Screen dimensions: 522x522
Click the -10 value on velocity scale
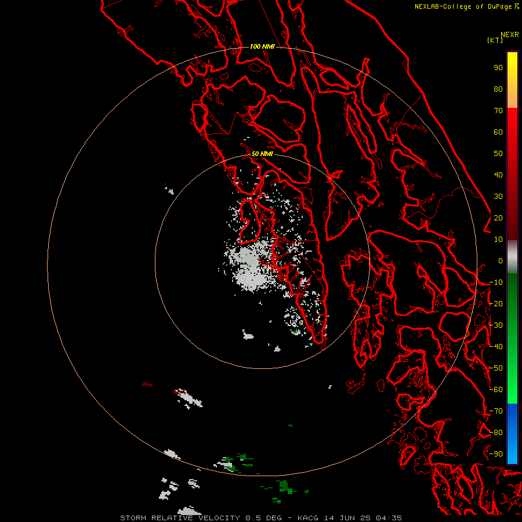496,282
